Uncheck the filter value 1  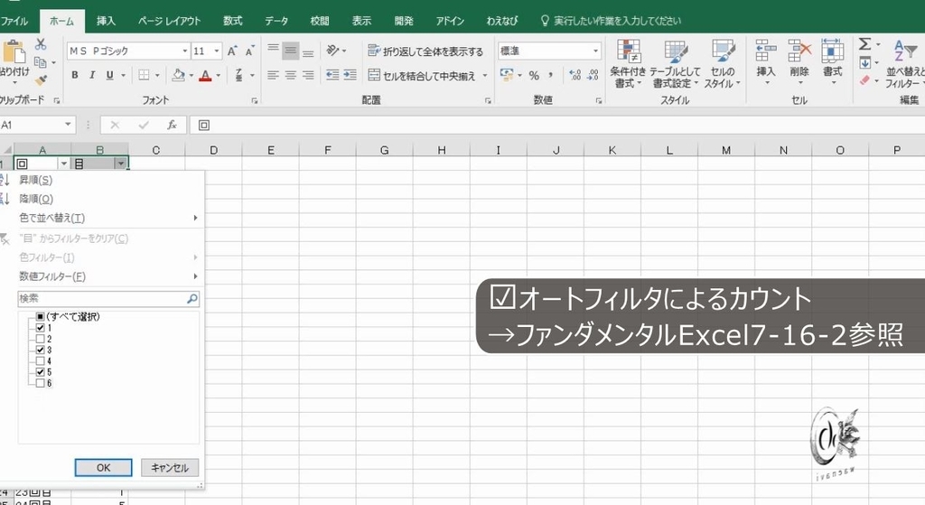40,327
